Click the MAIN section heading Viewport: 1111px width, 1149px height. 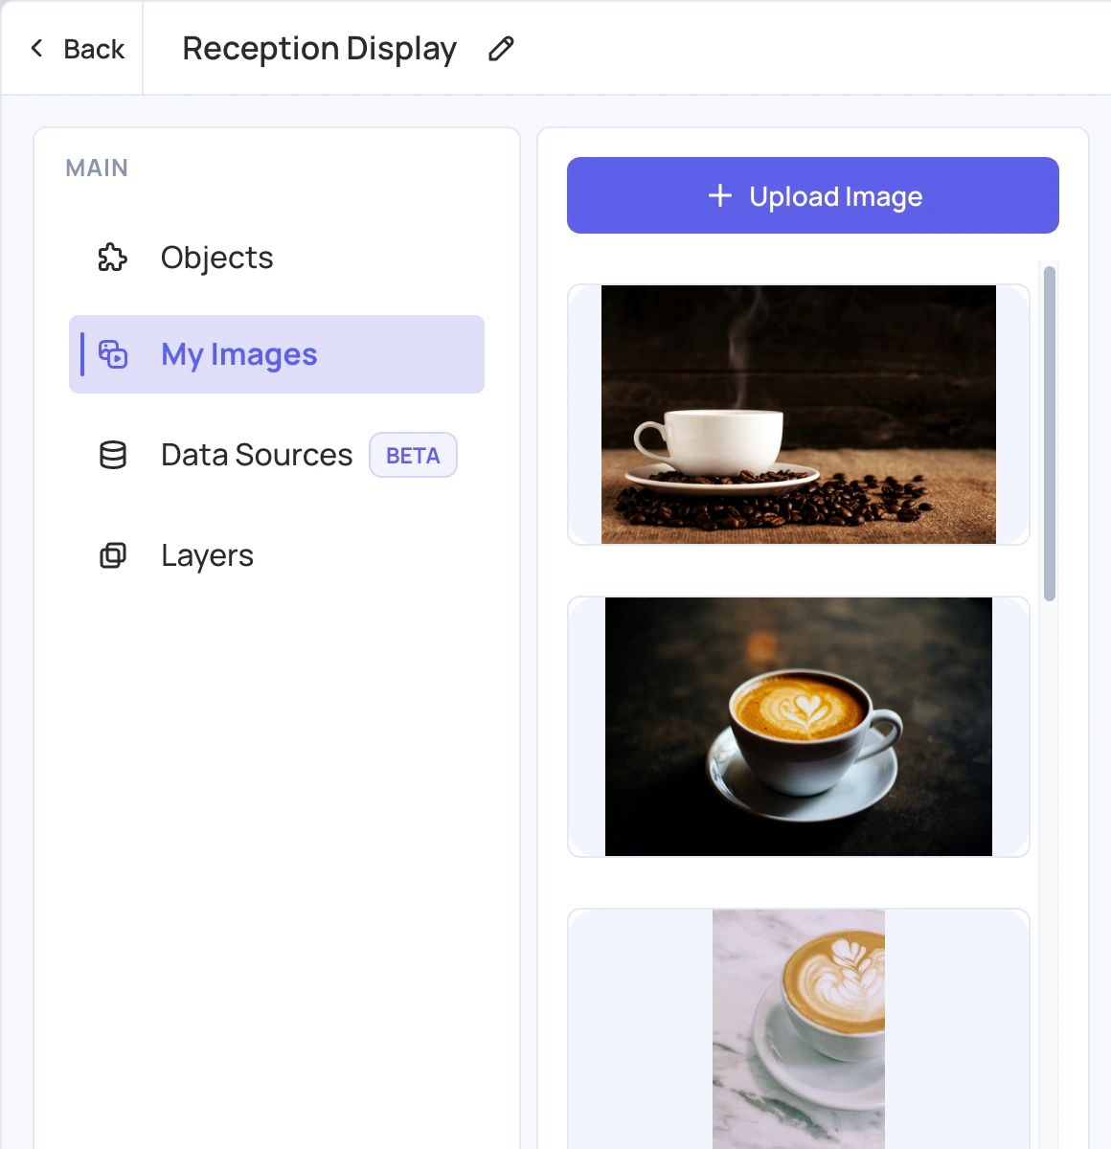(97, 169)
